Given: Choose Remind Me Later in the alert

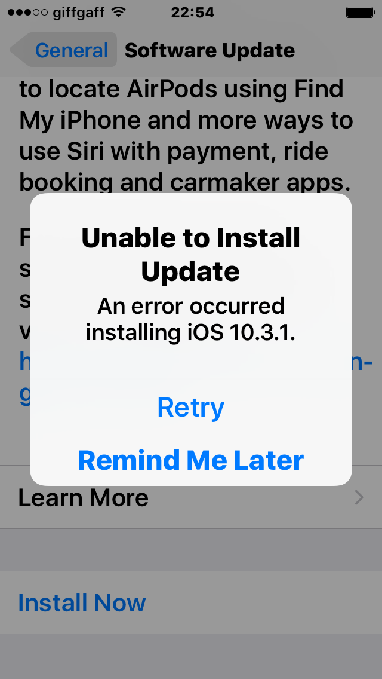Looking at the screenshot, I should click(191, 460).
